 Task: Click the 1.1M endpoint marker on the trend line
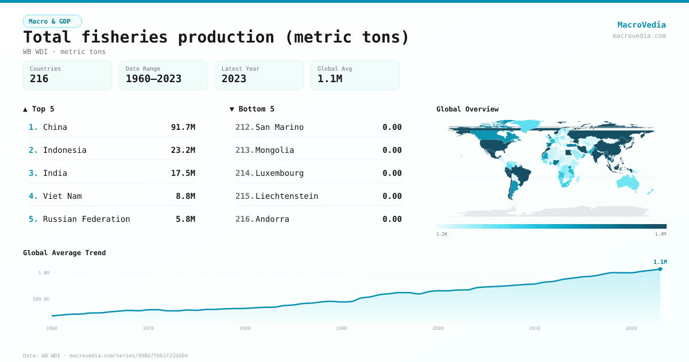pyautogui.click(x=660, y=269)
